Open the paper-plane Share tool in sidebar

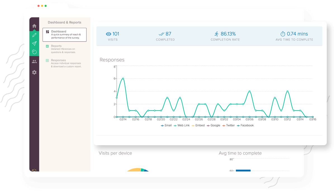pyautogui.click(x=34, y=43)
